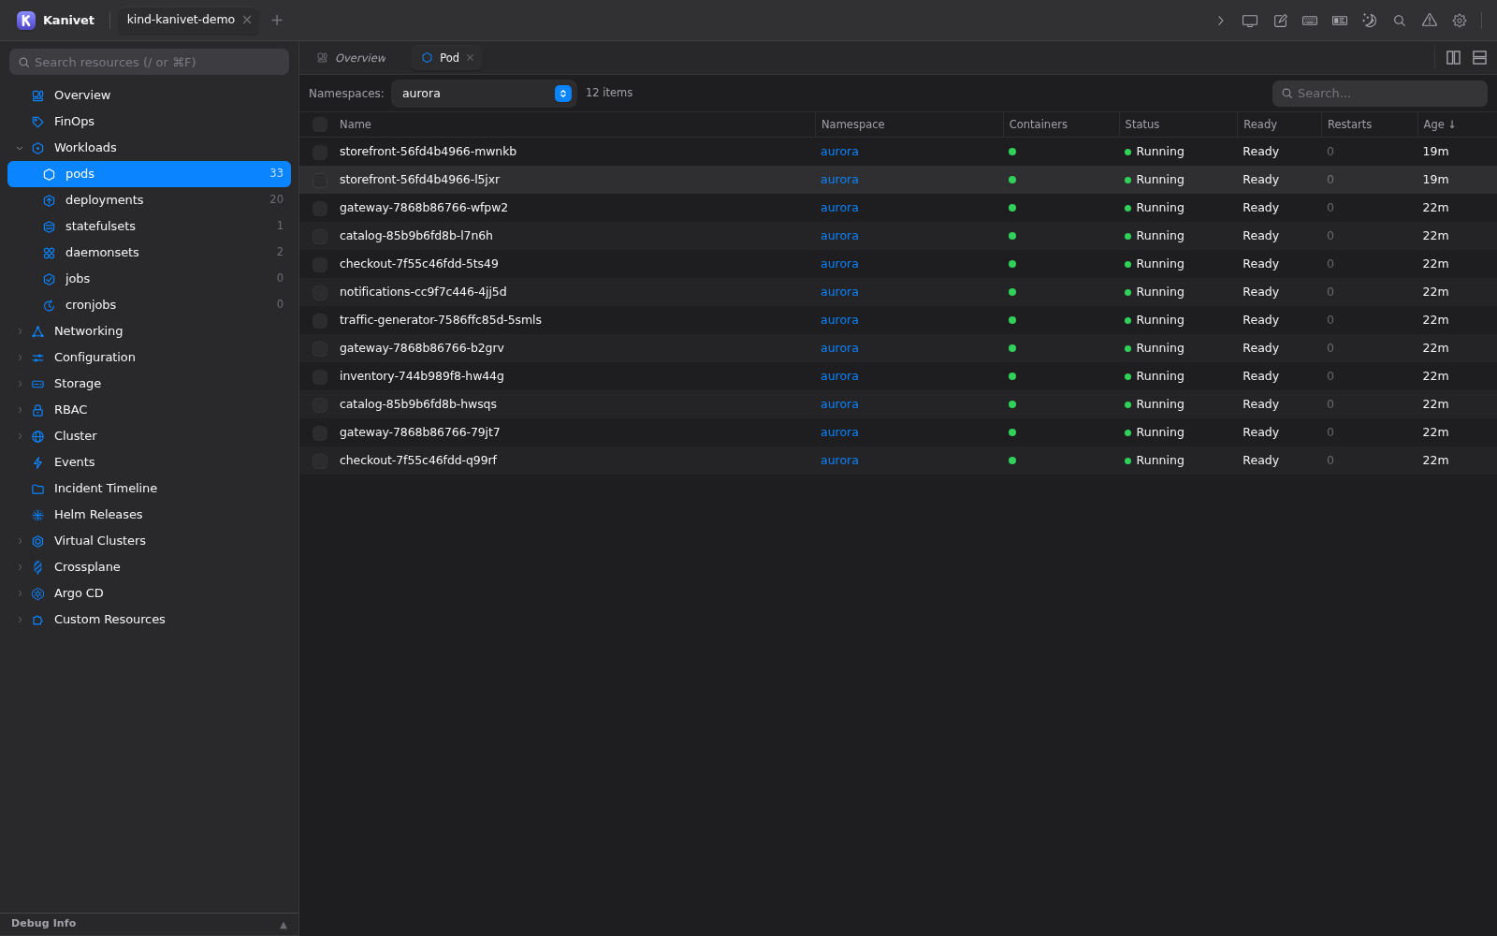Close the Pod tab
Screen dimensions: 1497x936
click(471, 58)
